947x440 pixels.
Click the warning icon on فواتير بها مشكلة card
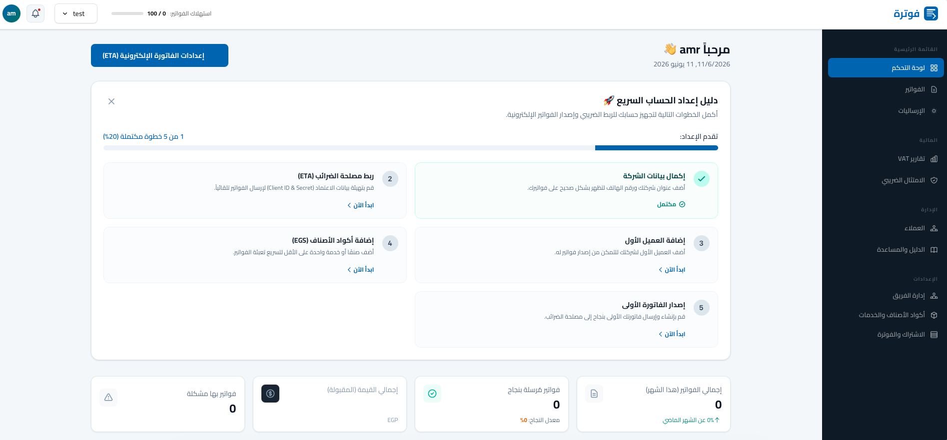[x=108, y=398]
